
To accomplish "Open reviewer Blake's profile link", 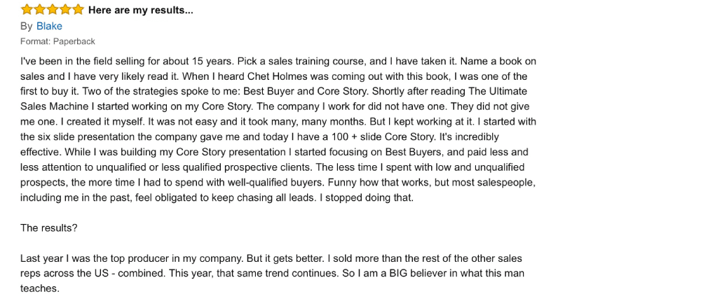I will tap(49, 26).
